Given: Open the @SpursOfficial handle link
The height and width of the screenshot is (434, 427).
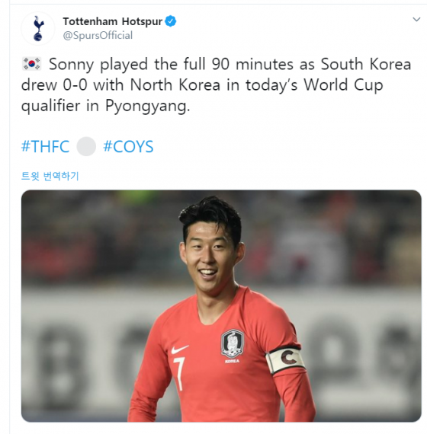Looking at the screenshot, I should coord(98,36).
